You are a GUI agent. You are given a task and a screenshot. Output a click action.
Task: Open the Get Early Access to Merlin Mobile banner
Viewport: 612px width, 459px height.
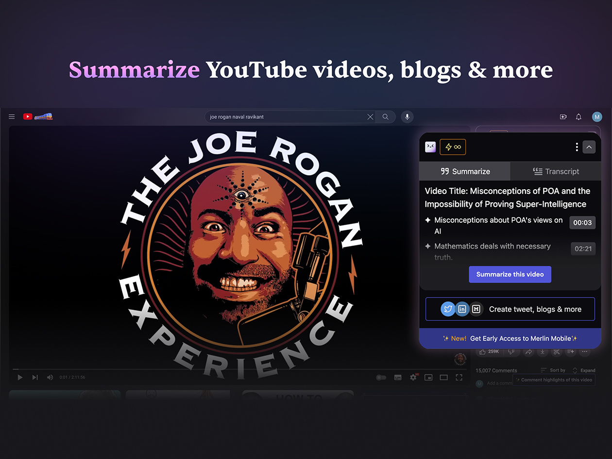tap(510, 339)
